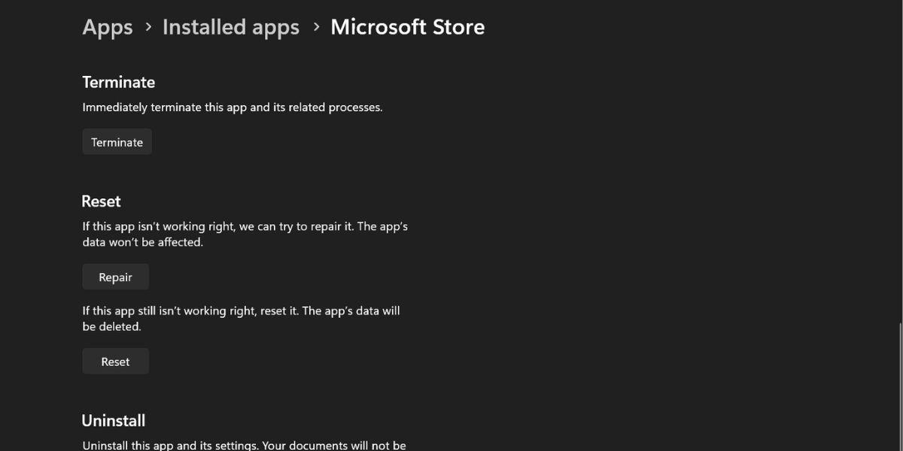
Task: Click chevron before Microsoft Store title
Action: (x=315, y=27)
